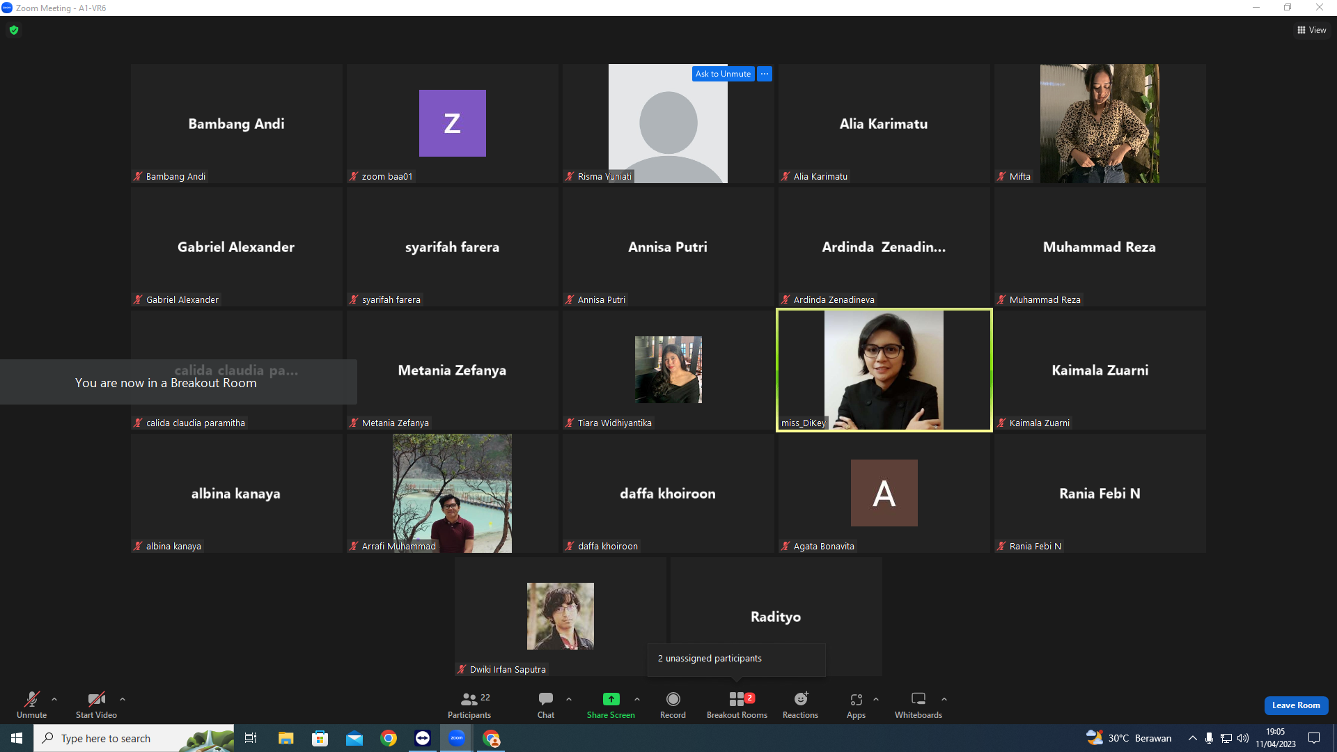Open Zoom Apps

pyautogui.click(x=856, y=705)
